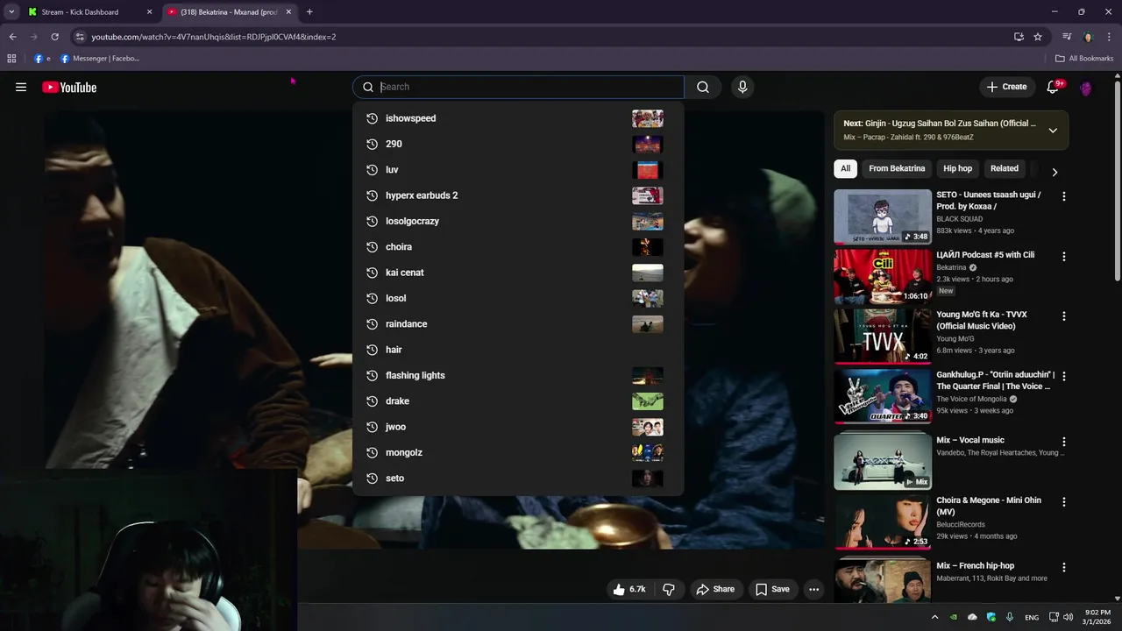The width and height of the screenshot is (1122, 631).
Task: Open options for Young Mo'G TVVX video
Action: [1064, 316]
